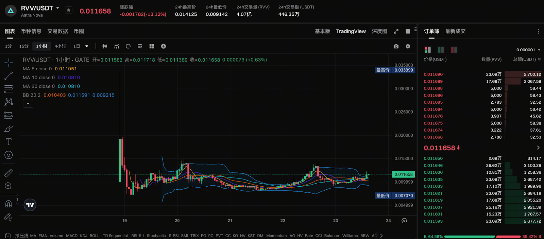Select the brush drawing tool

[8, 129]
